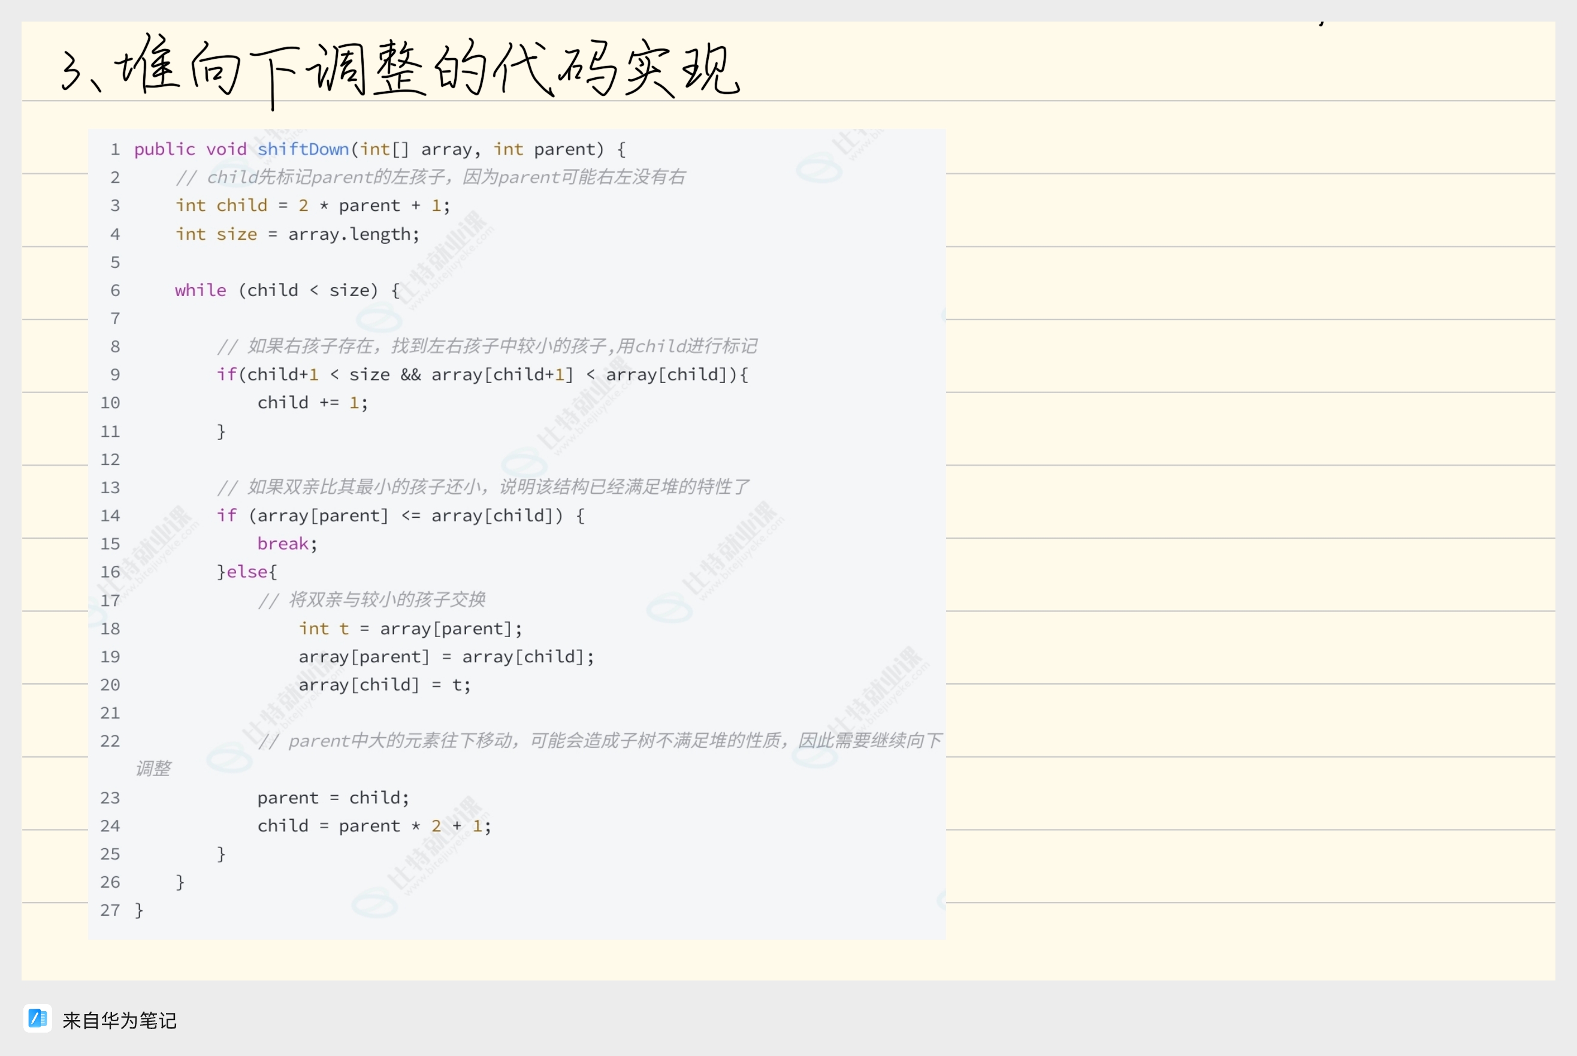Click 'array[child] = t;' on line 20

pos(385,685)
